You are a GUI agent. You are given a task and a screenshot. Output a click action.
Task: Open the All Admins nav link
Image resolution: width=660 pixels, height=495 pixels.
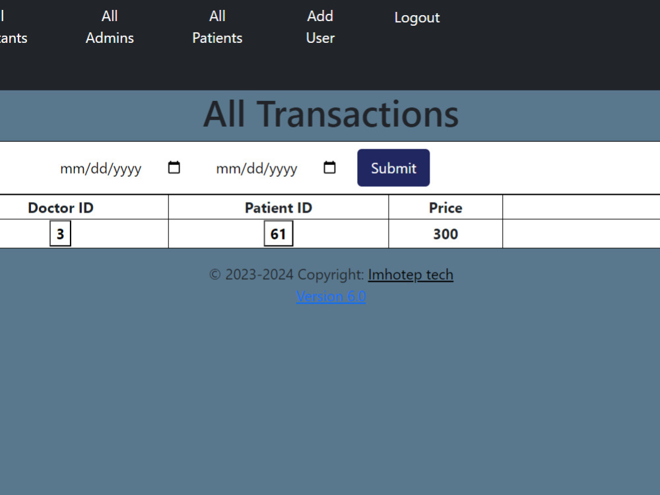click(110, 27)
